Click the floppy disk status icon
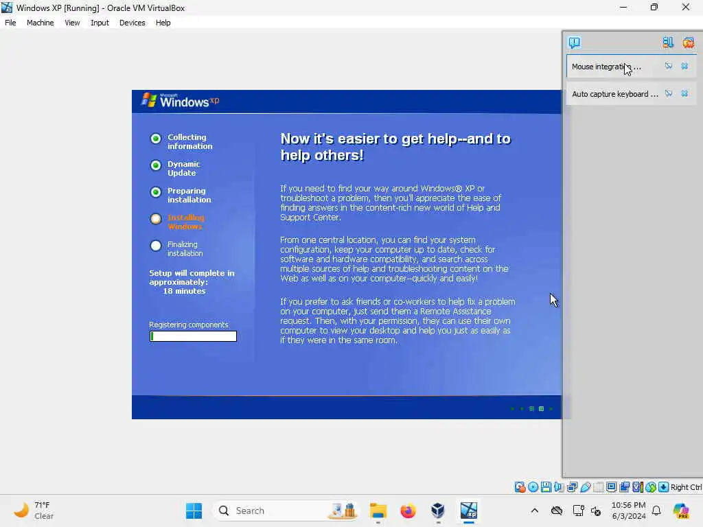 pos(546,487)
